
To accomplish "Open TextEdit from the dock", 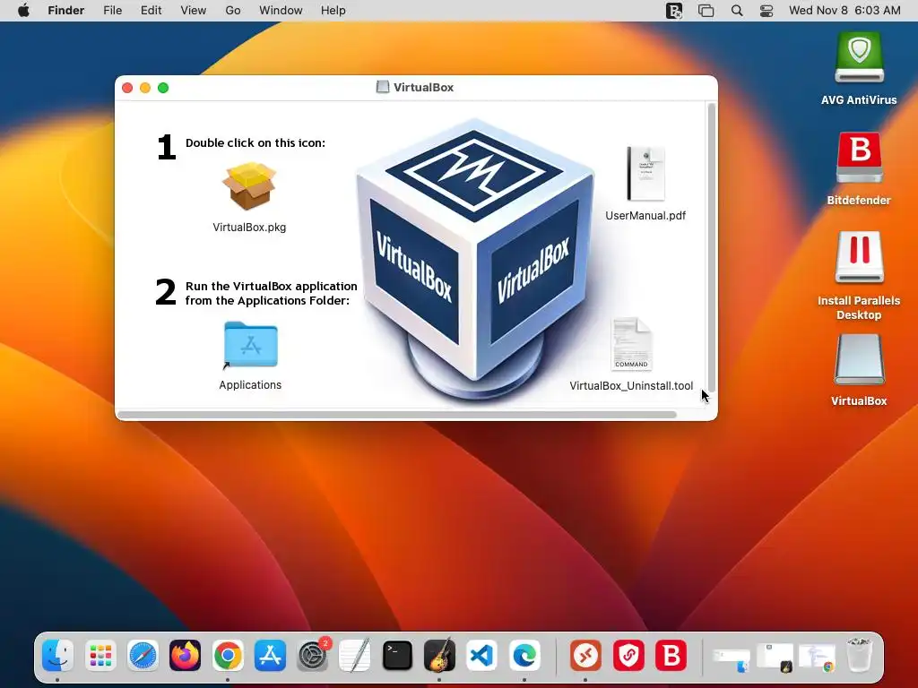I will (x=355, y=655).
